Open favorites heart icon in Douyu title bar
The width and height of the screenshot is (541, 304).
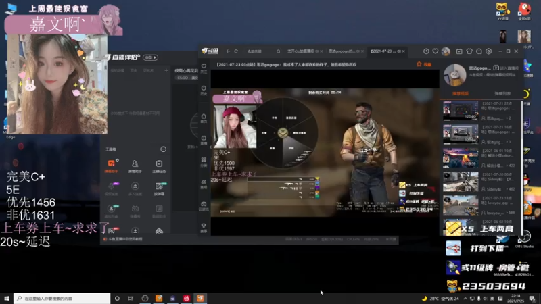coord(436,51)
